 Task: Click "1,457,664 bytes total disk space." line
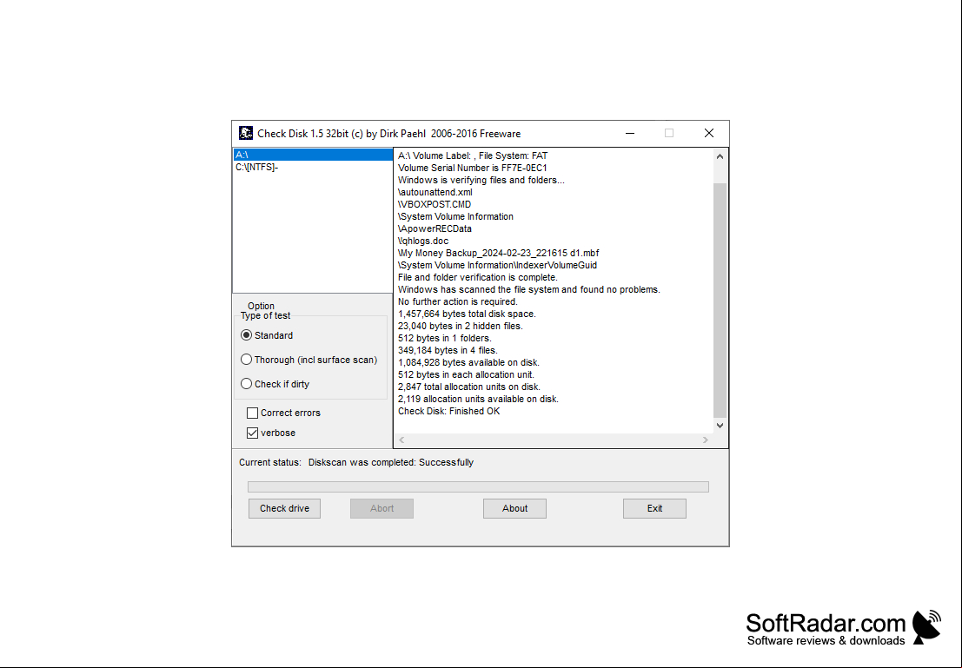point(467,314)
